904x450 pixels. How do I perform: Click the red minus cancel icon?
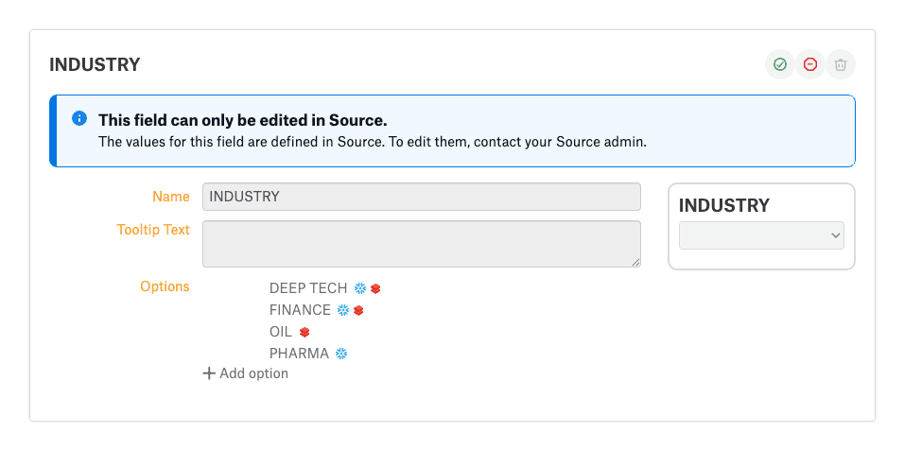pos(810,64)
